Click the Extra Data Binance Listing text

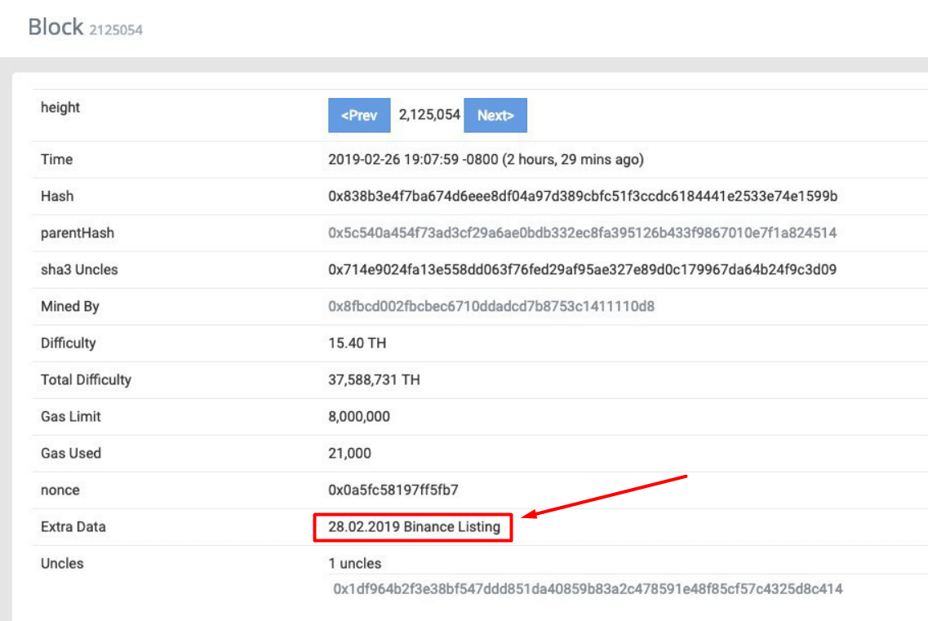click(414, 527)
